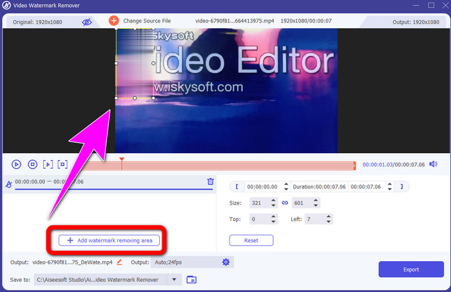
Task: Click the video filename video-6790f81...664413975.mp4
Action: point(235,21)
